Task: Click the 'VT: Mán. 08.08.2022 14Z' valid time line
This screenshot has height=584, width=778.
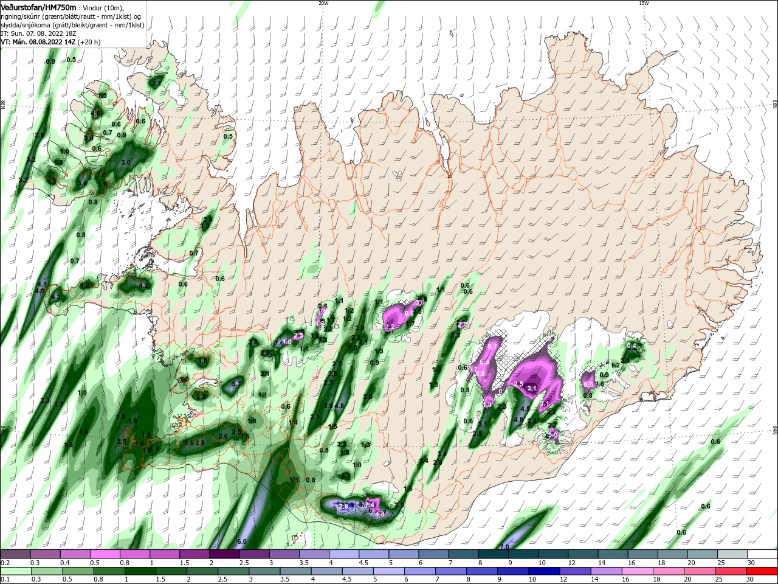Action: tap(38, 42)
